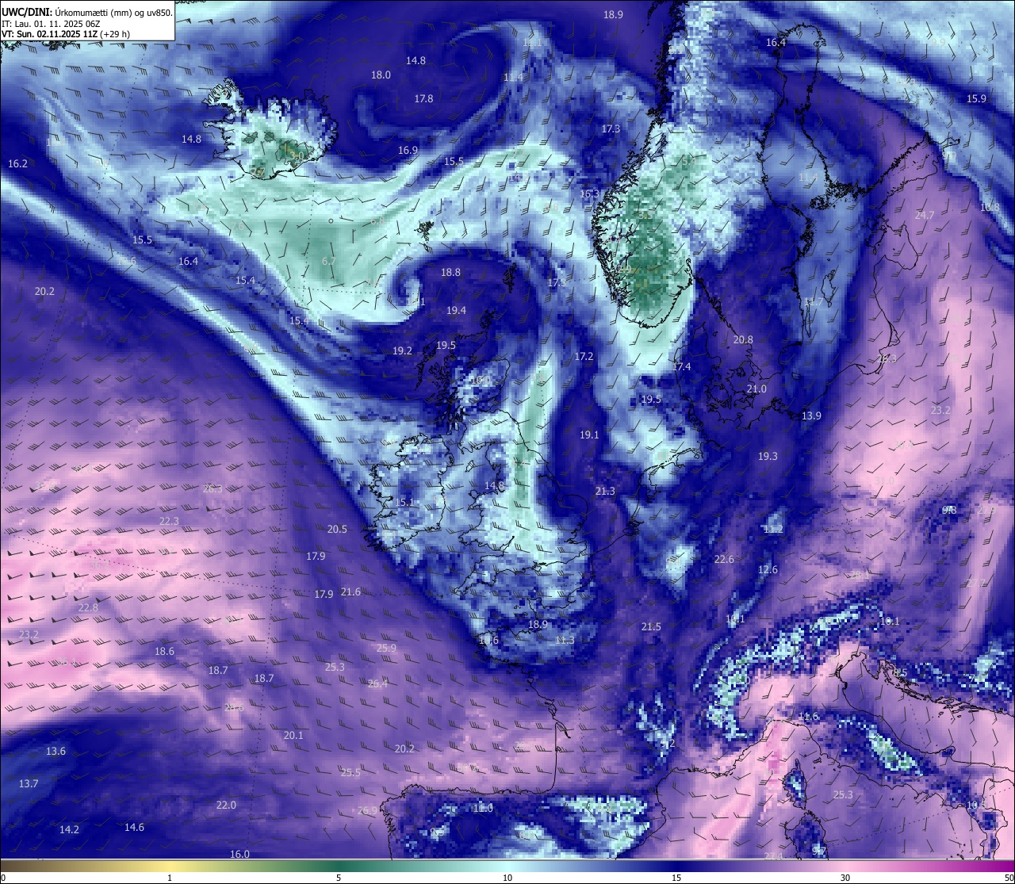Image resolution: width=1015 pixels, height=884 pixels.
Task: Click the map value '14.6'
Action: coord(134,827)
